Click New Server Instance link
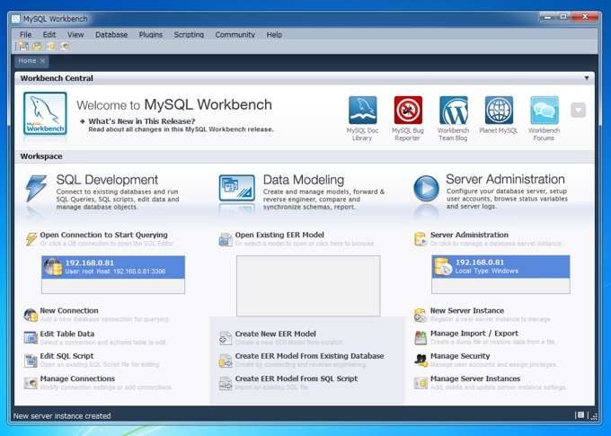Viewport: 611px width, 436px height. click(x=467, y=311)
